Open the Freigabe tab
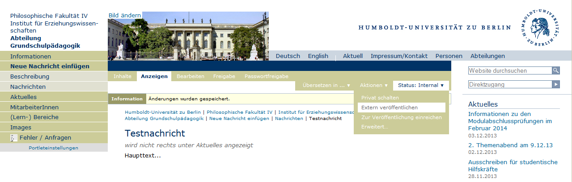This screenshot has width=572, height=182. coord(224,76)
